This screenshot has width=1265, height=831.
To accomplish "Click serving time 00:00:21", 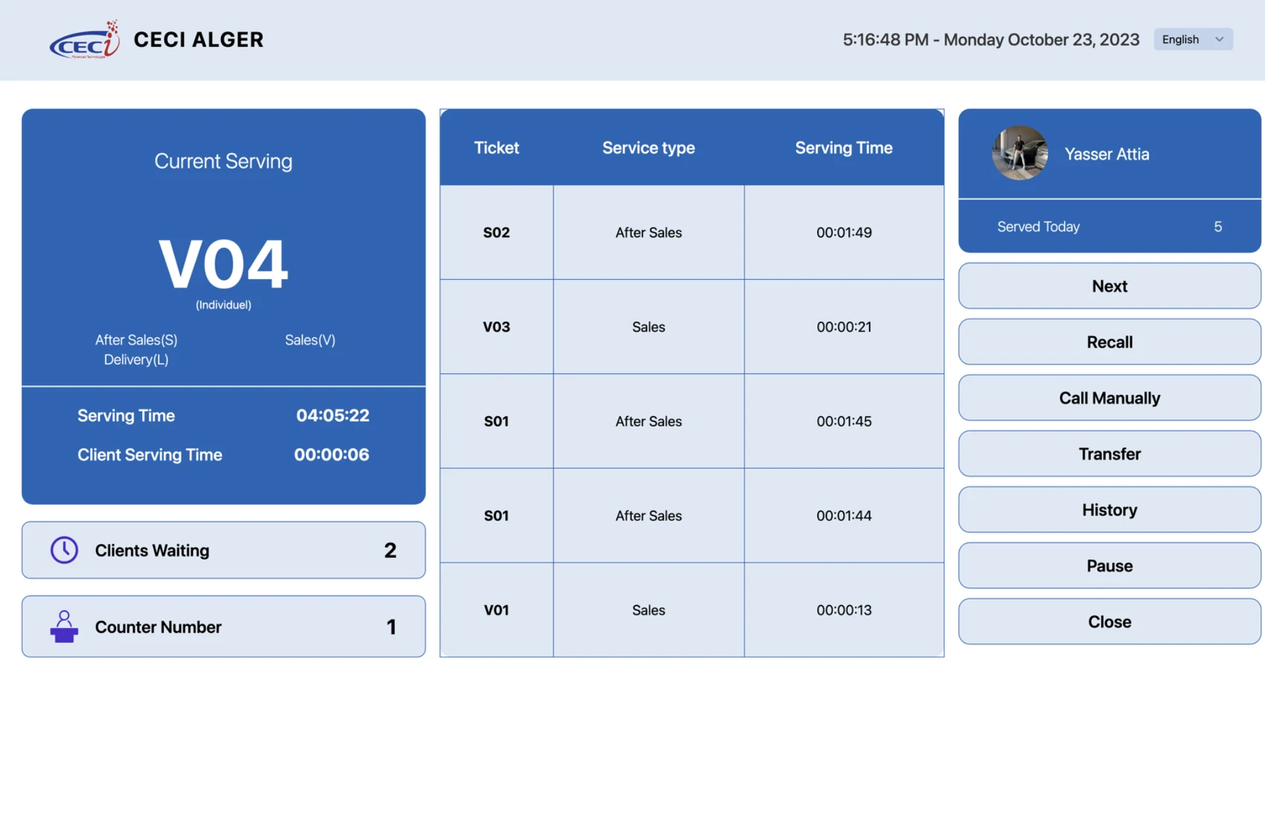I will pyautogui.click(x=844, y=327).
